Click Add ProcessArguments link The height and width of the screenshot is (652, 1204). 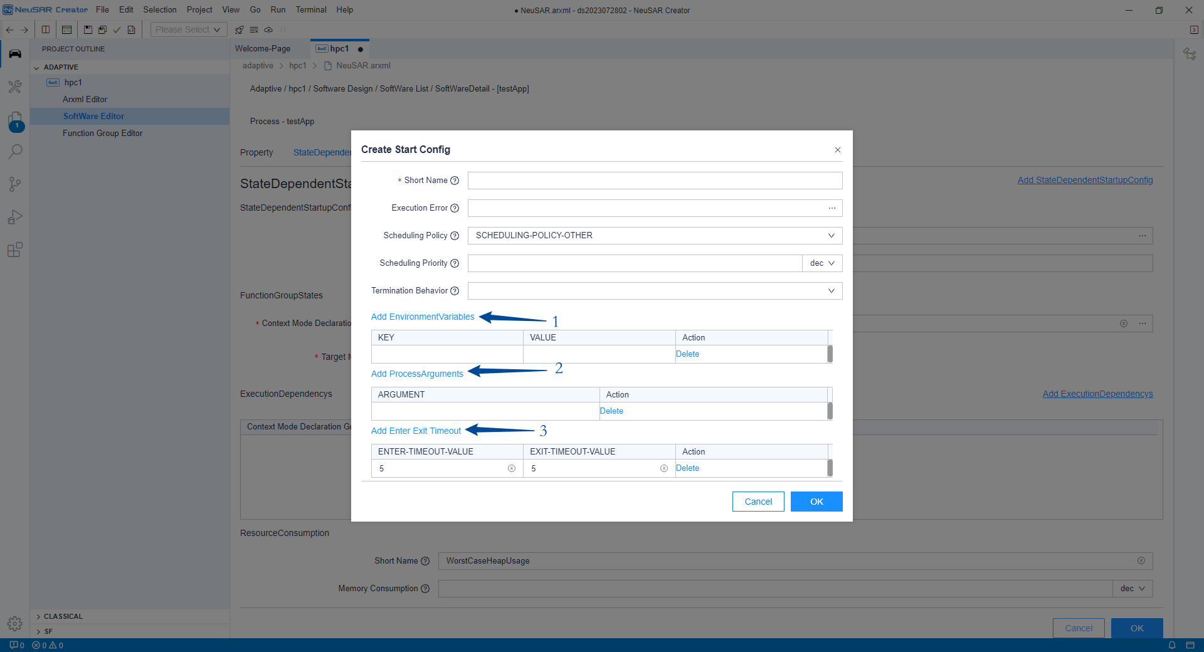click(417, 374)
